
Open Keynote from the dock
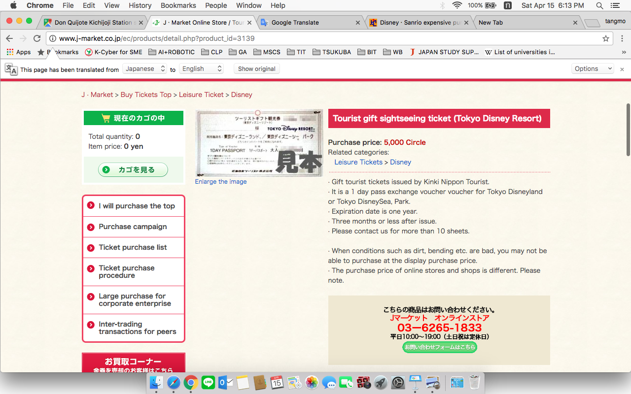(415, 383)
